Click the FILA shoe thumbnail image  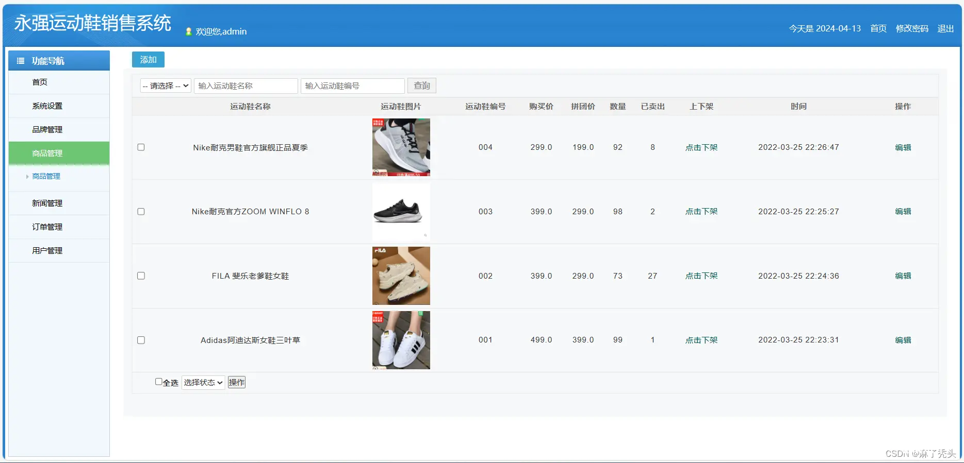(x=401, y=276)
